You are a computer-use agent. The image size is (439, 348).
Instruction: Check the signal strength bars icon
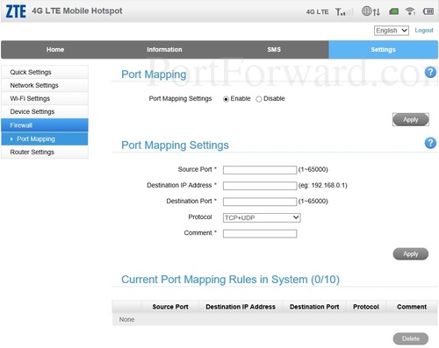[x=344, y=11]
